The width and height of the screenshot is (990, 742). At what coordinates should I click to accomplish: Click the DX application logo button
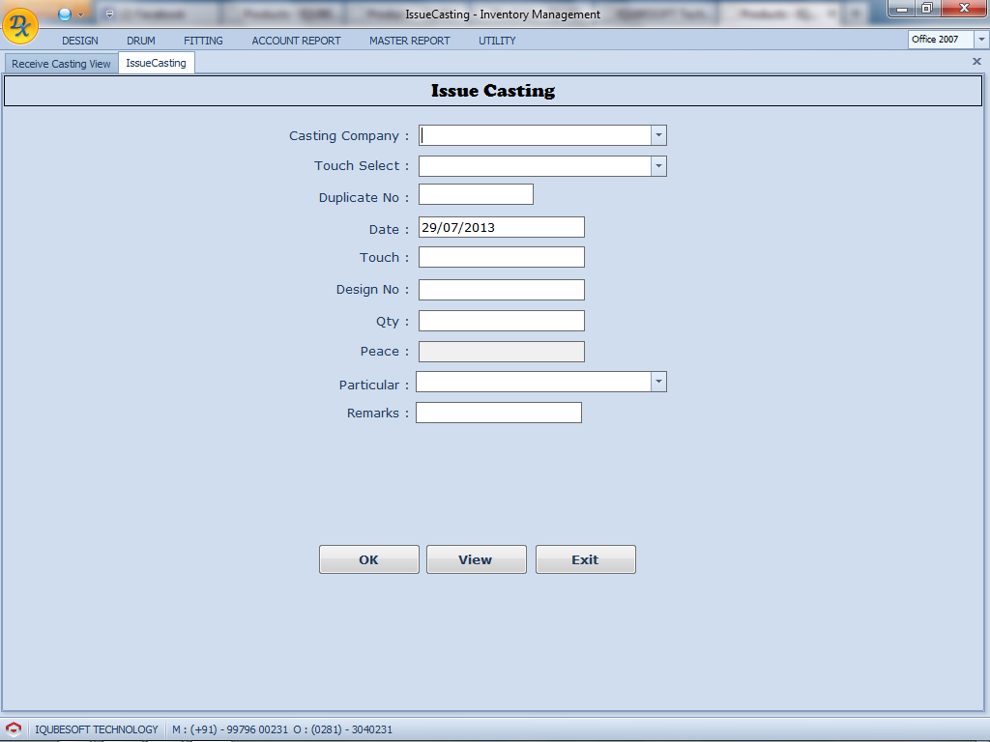click(20, 26)
